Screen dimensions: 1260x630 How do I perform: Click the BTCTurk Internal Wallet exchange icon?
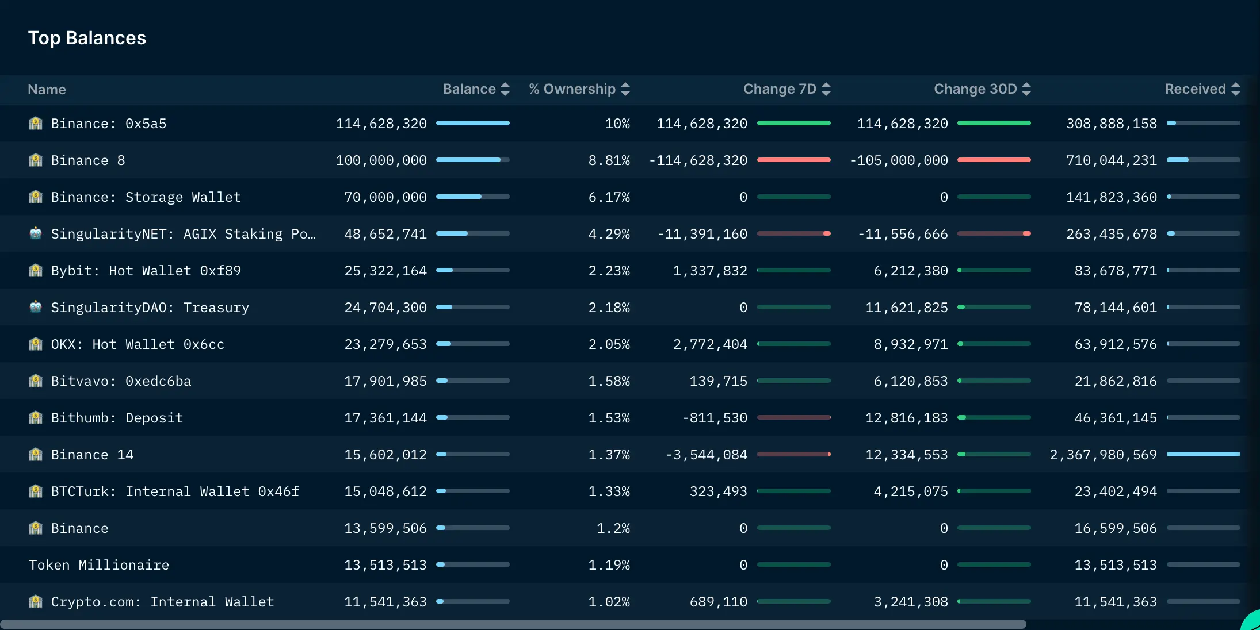[36, 491]
